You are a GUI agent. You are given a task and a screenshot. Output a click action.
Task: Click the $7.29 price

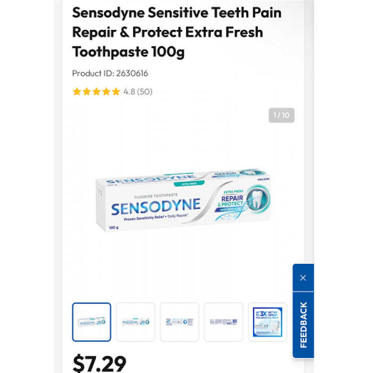pyautogui.click(x=100, y=363)
